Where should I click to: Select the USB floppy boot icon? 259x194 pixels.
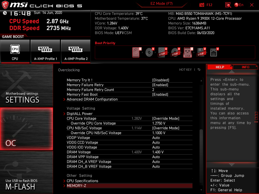[201, 52]
